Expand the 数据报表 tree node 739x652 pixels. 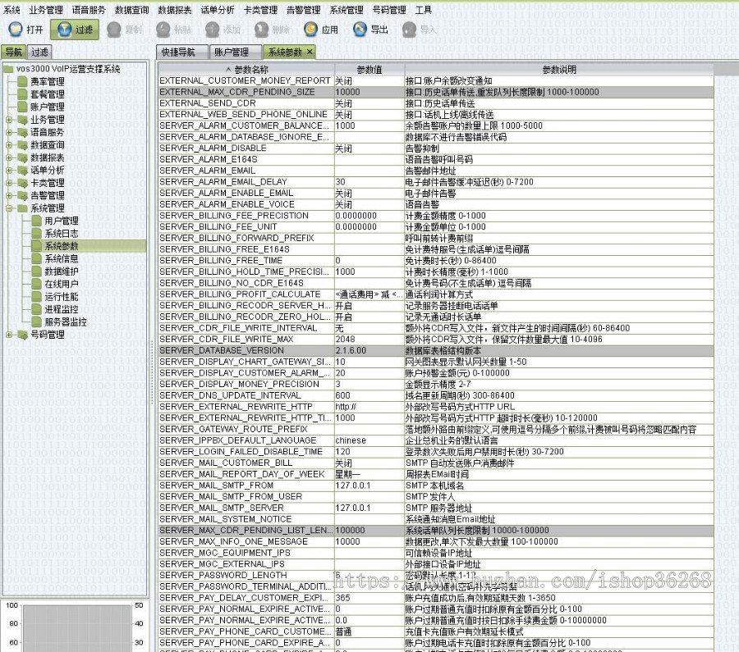coord(9,157)
